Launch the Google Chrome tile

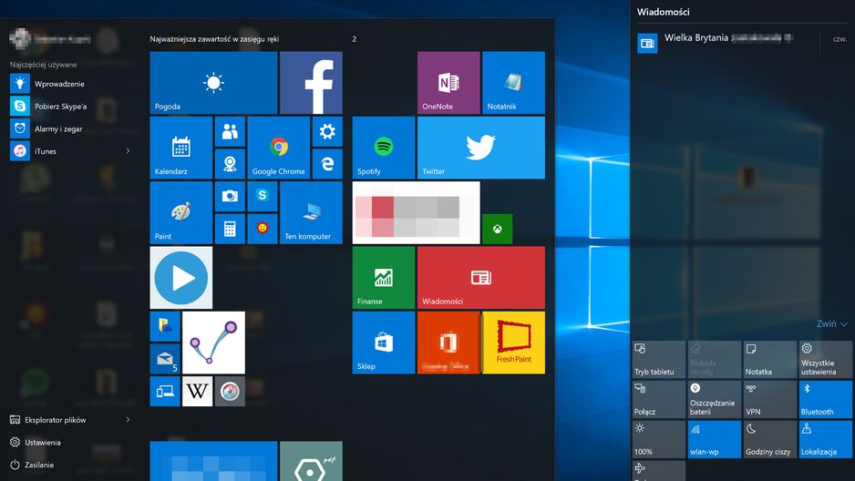278,148
